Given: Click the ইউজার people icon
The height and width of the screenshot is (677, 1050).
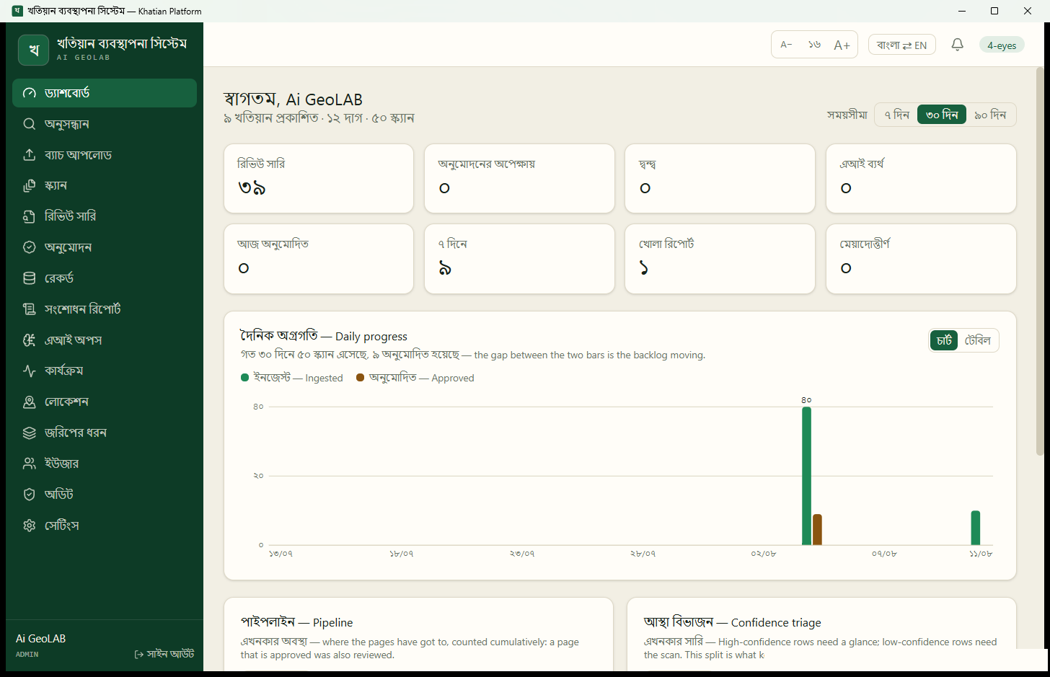Looking at the screenshot, I should pyautogui.click(x=30, y=464).
